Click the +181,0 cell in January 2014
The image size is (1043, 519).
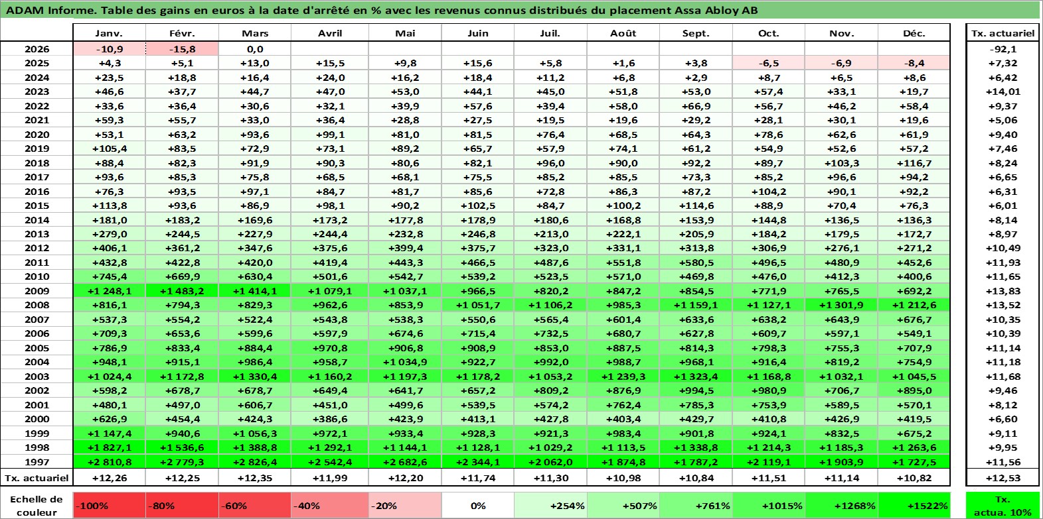click(x=109, y=220)
